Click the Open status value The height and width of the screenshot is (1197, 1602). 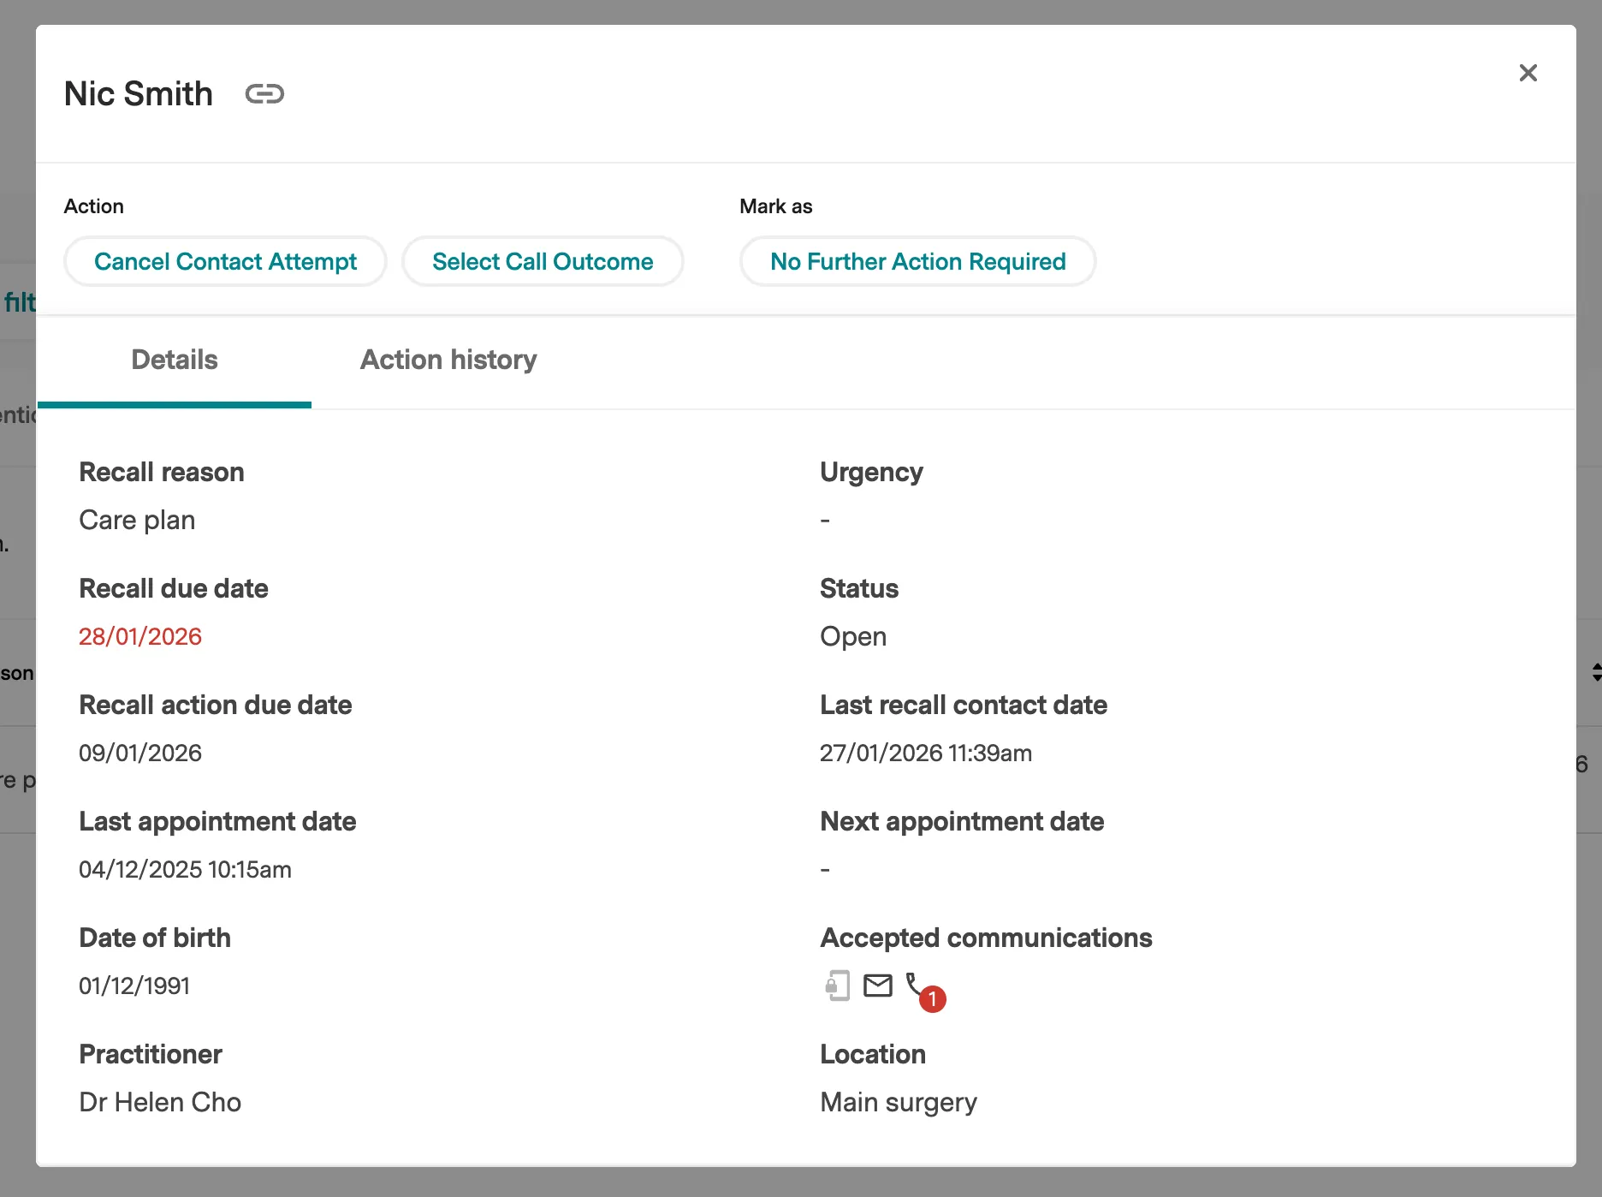coord(852,636)
